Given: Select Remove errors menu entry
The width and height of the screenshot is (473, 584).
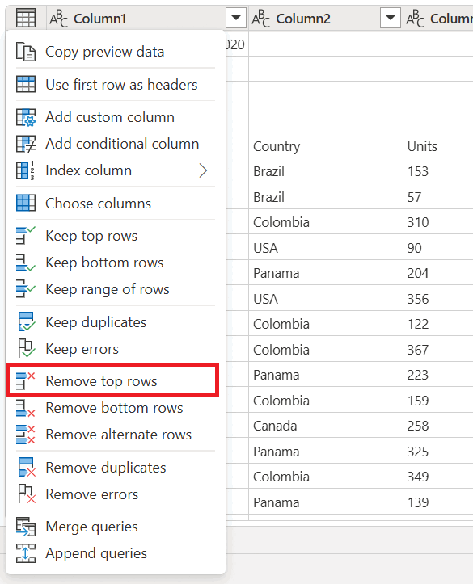Looking at the screenshot, I should [116, 494].
